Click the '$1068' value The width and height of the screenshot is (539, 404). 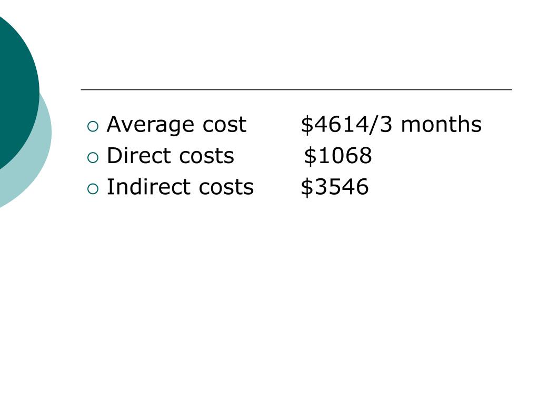point(338,156)
